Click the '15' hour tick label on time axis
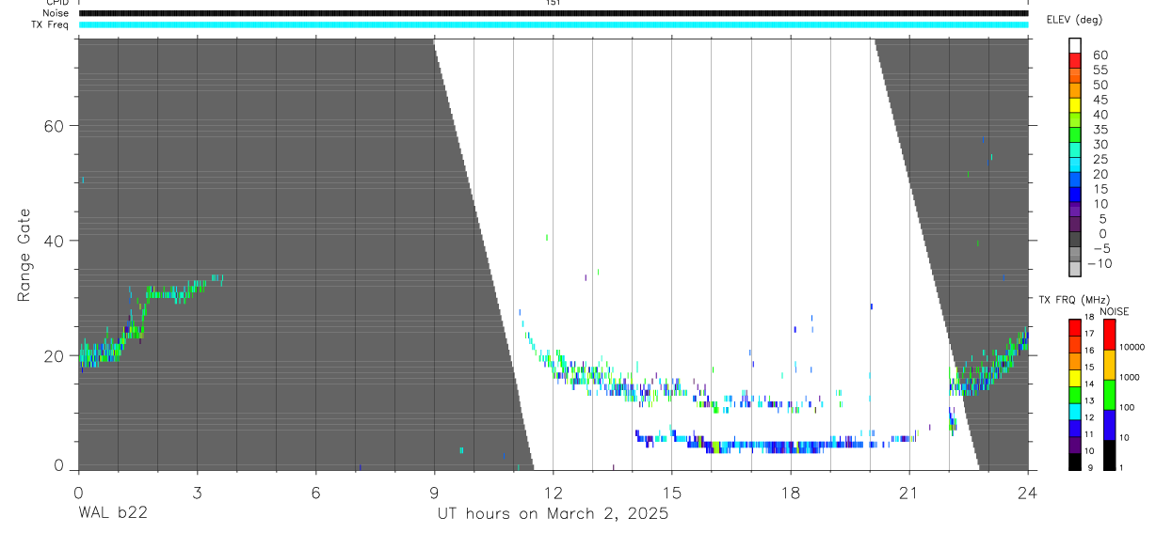This screenshot has height=533, width=1156. pos(671,493)
